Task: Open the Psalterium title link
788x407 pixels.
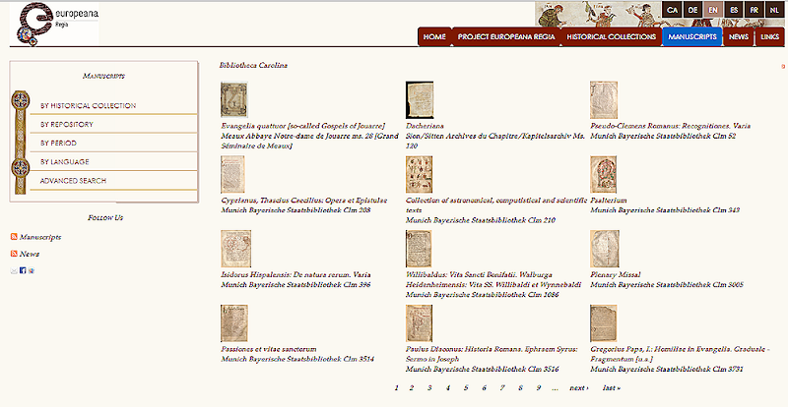Action: [x=609, y=201]
